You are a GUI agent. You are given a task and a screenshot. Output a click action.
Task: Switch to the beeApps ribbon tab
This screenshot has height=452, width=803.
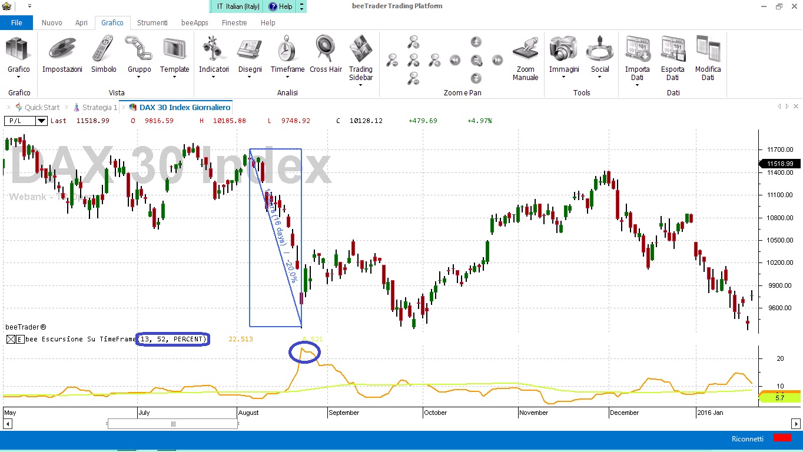(195, 23)
